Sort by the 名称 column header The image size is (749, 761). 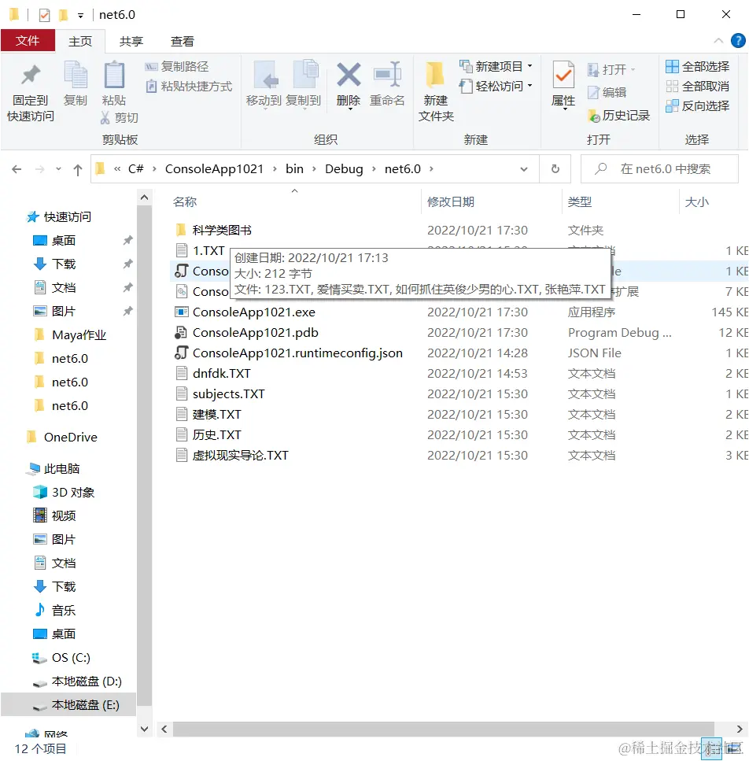point(185,202)
